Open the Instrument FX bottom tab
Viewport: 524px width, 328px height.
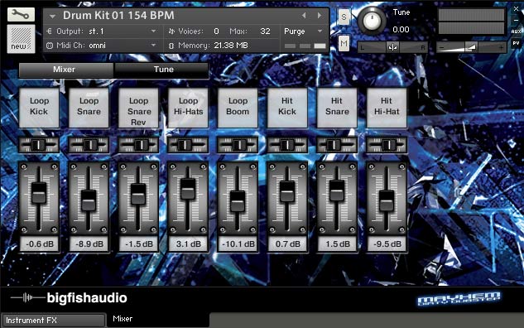[54, 321]
